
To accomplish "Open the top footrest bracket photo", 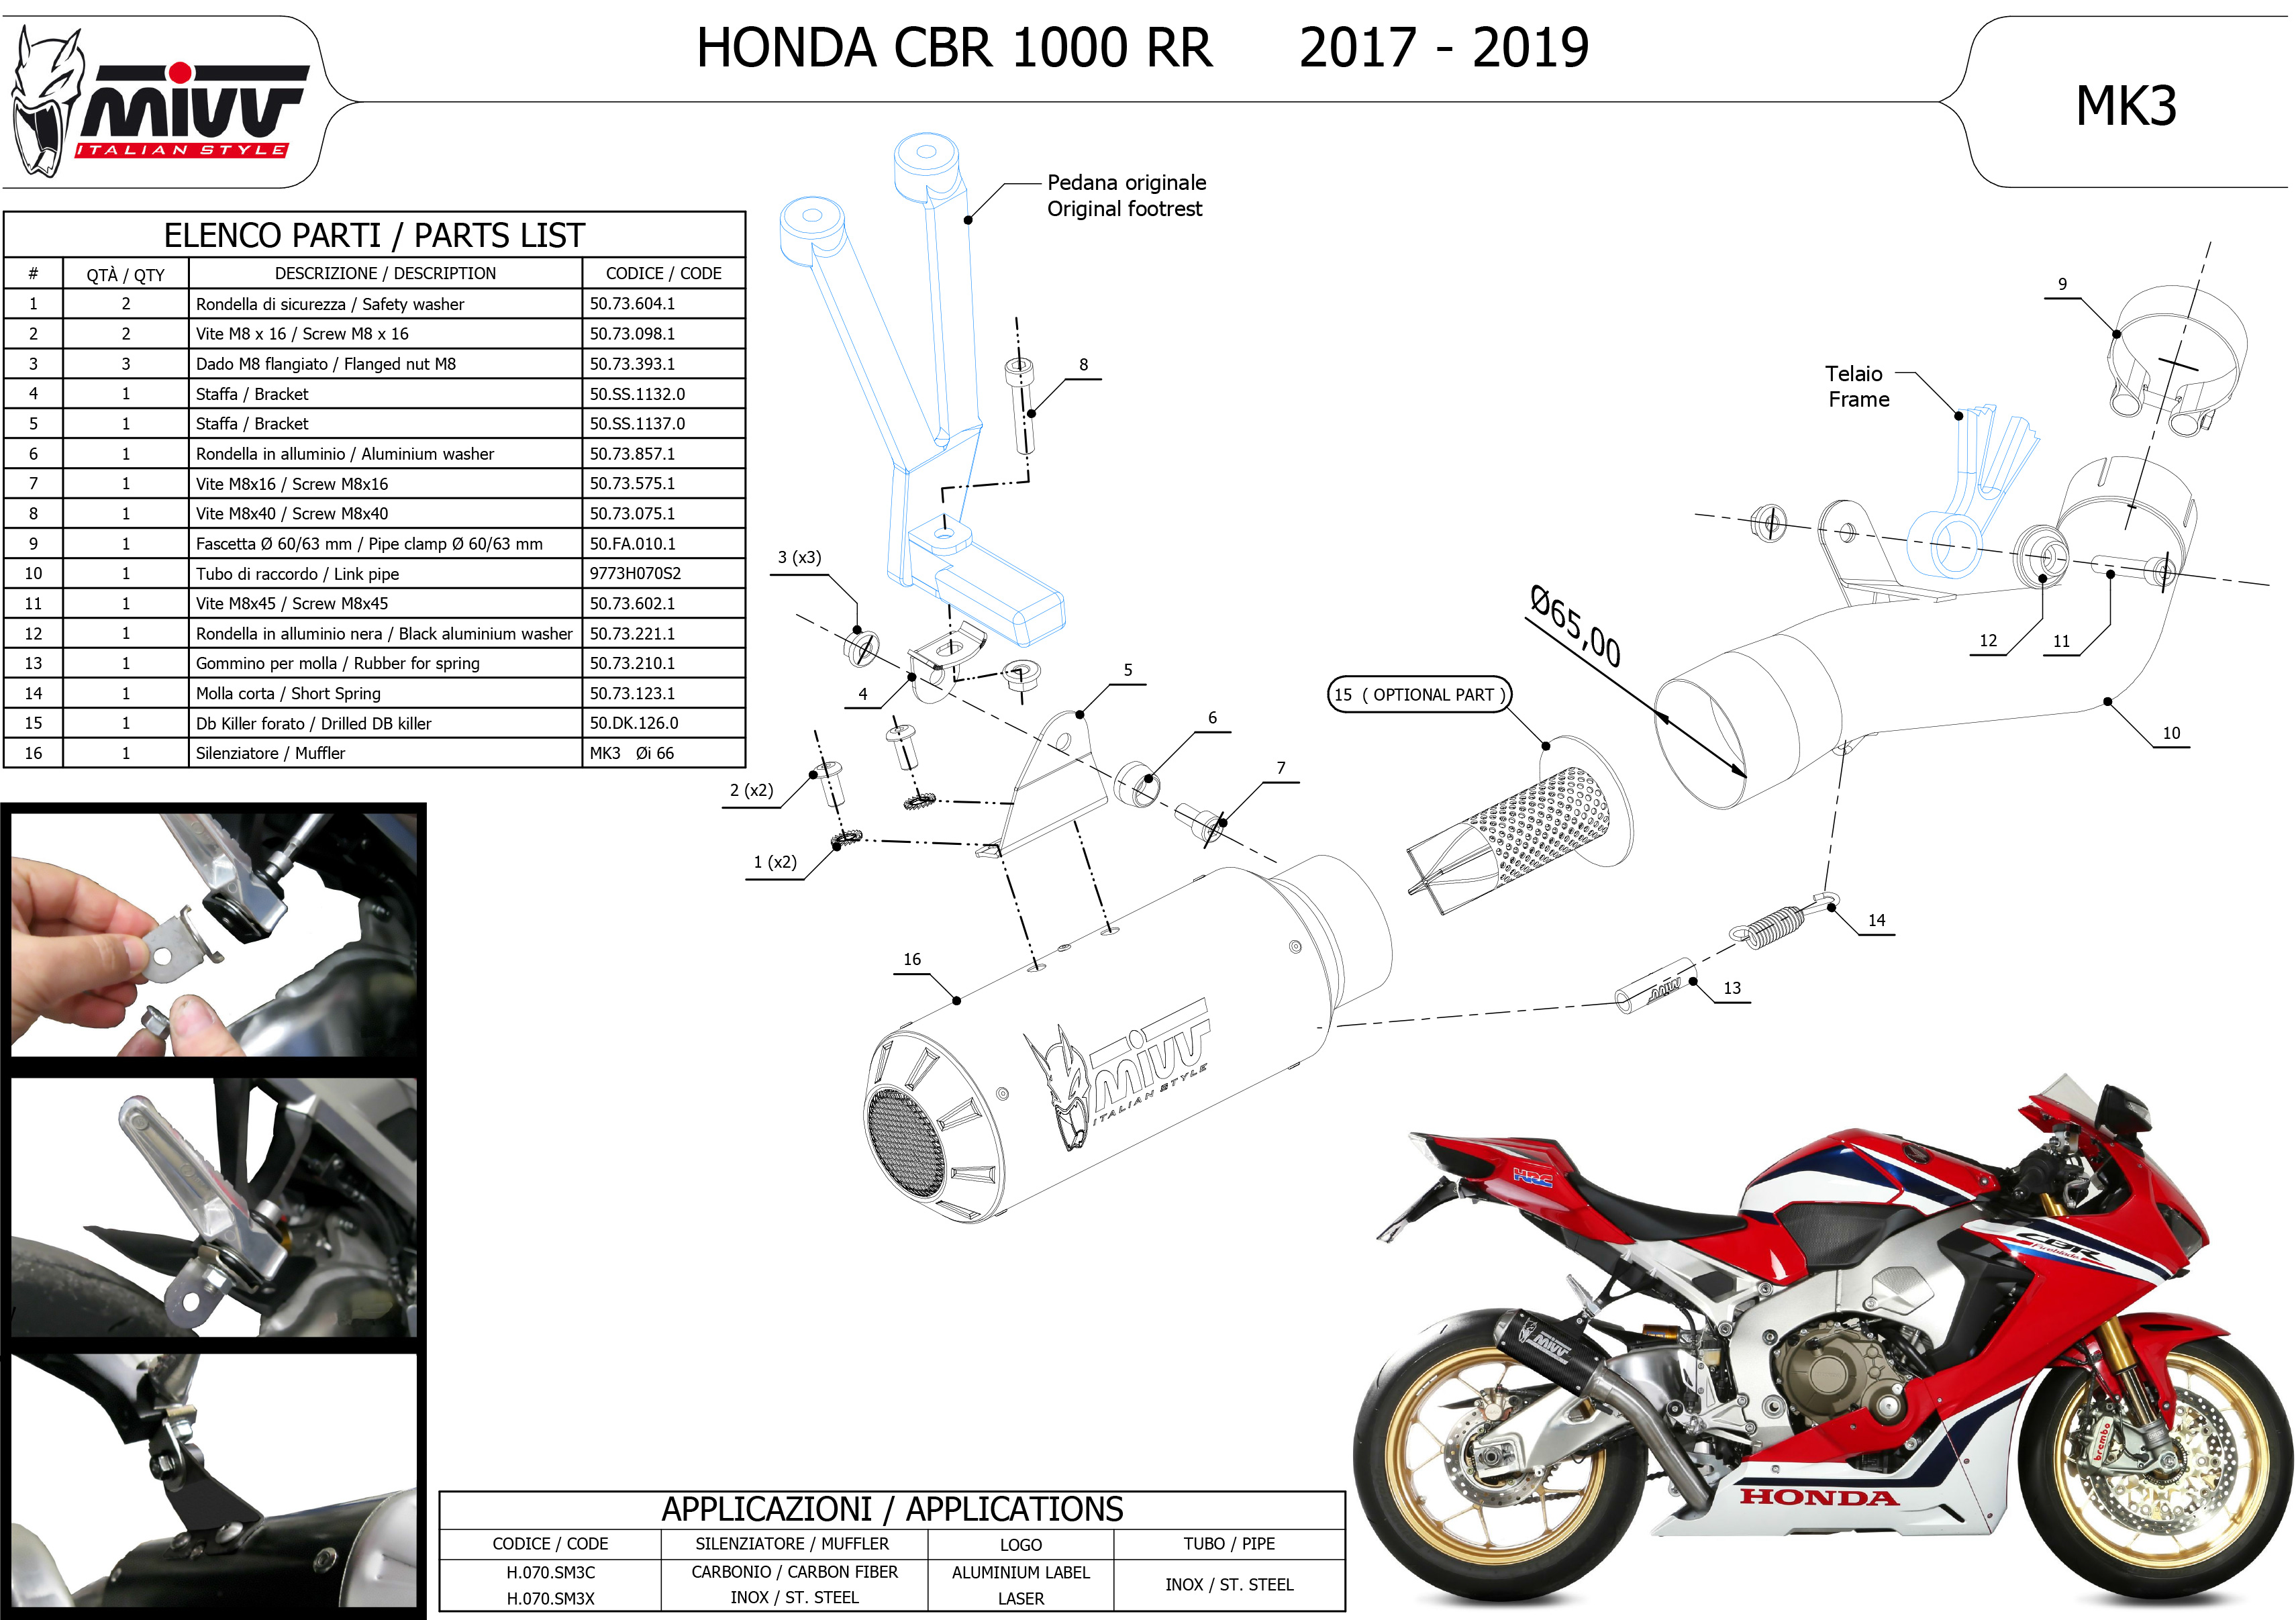I will click(214, 935).
